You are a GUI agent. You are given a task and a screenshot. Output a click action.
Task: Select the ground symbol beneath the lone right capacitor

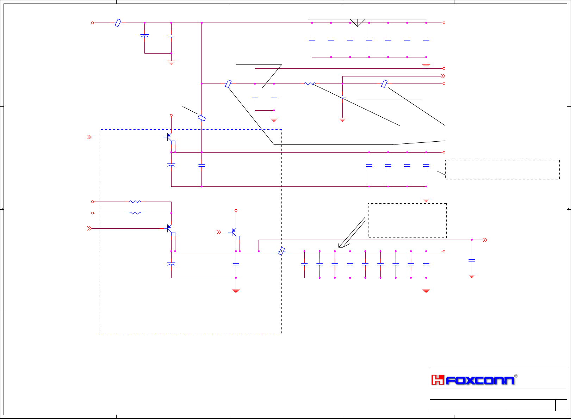[472, 276]
